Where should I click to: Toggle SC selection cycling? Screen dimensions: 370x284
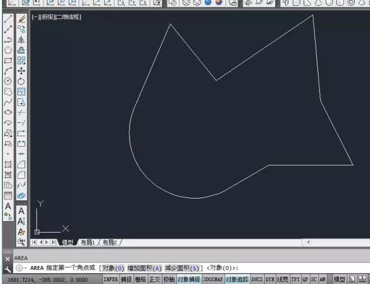(x=313, y=279)
